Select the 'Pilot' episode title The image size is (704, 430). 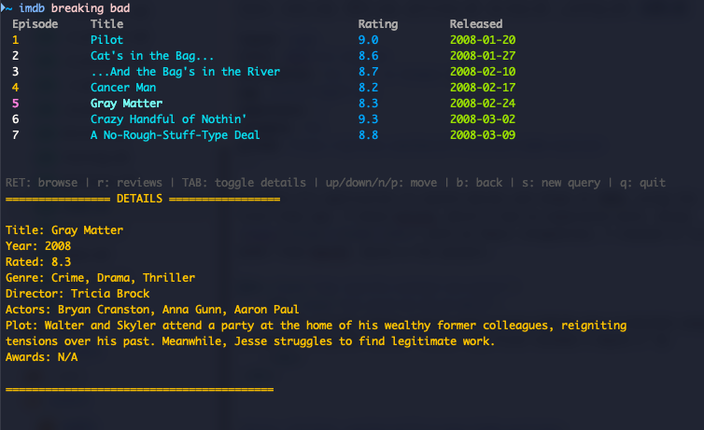(106, 40)
